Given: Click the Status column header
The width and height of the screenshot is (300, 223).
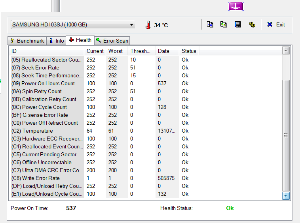Looking at the screenshot, I should 189,51.
